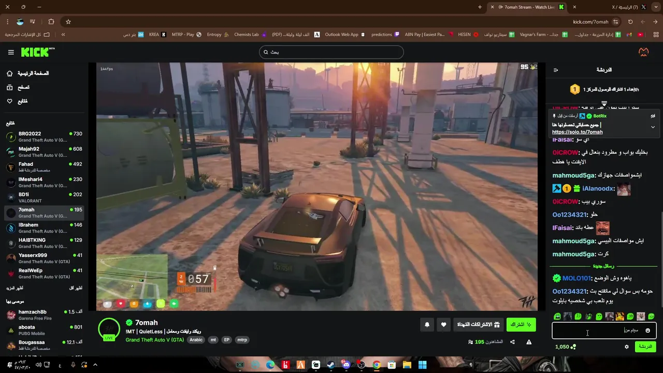Open the متابع following page
The height and width of the screenshot is (373, 663).
[17, 102]
